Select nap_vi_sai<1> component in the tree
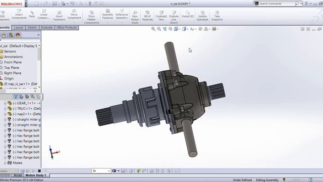The image size is (323, 182). (21, 84)
